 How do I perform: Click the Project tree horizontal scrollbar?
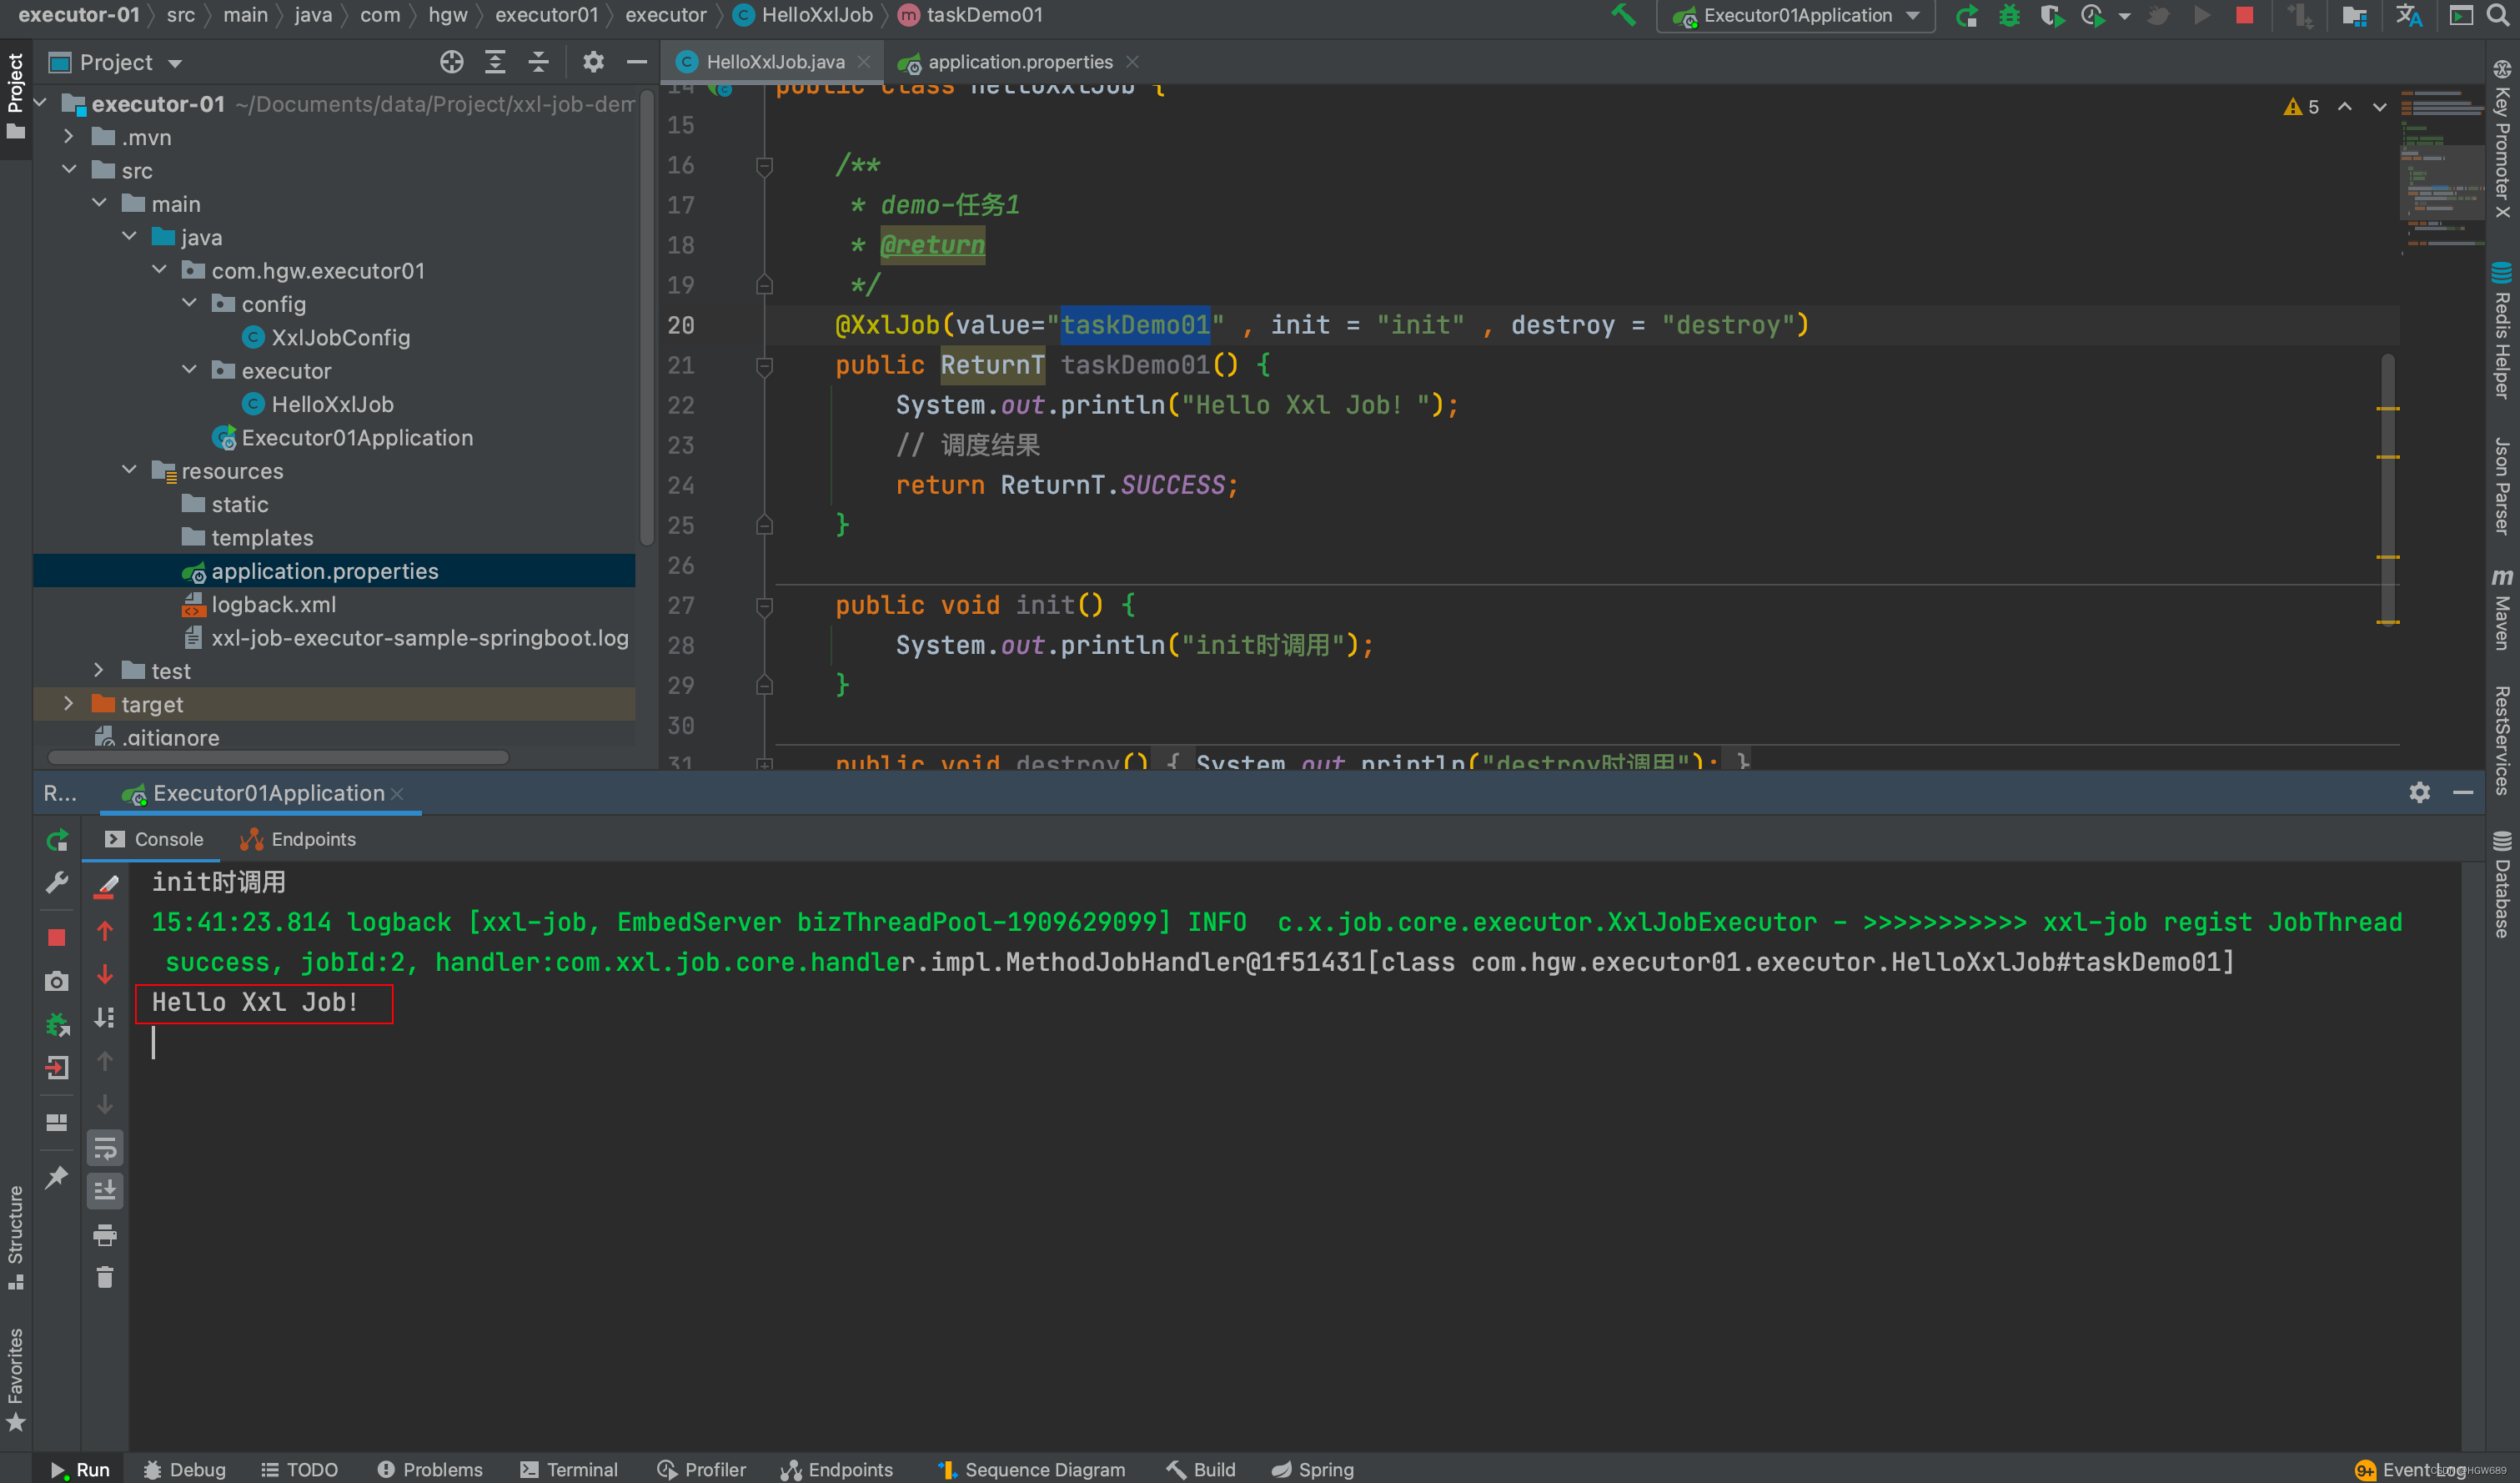[278, 757]
